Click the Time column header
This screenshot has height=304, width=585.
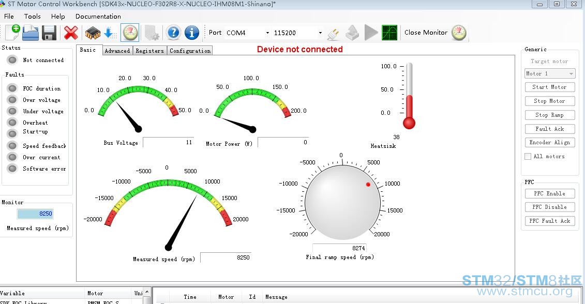[190, 297]
